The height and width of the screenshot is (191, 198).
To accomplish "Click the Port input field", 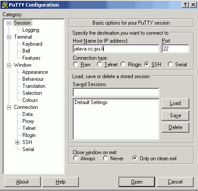I will tap(175, 49).
